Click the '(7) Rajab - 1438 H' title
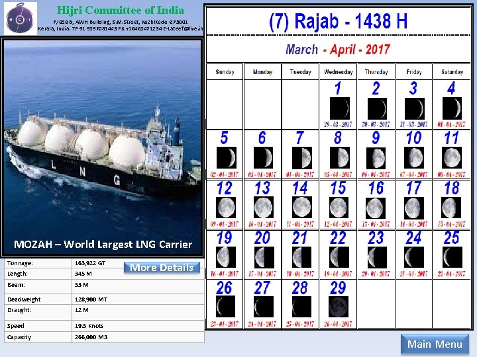477x357 pixels. point(339,21)
